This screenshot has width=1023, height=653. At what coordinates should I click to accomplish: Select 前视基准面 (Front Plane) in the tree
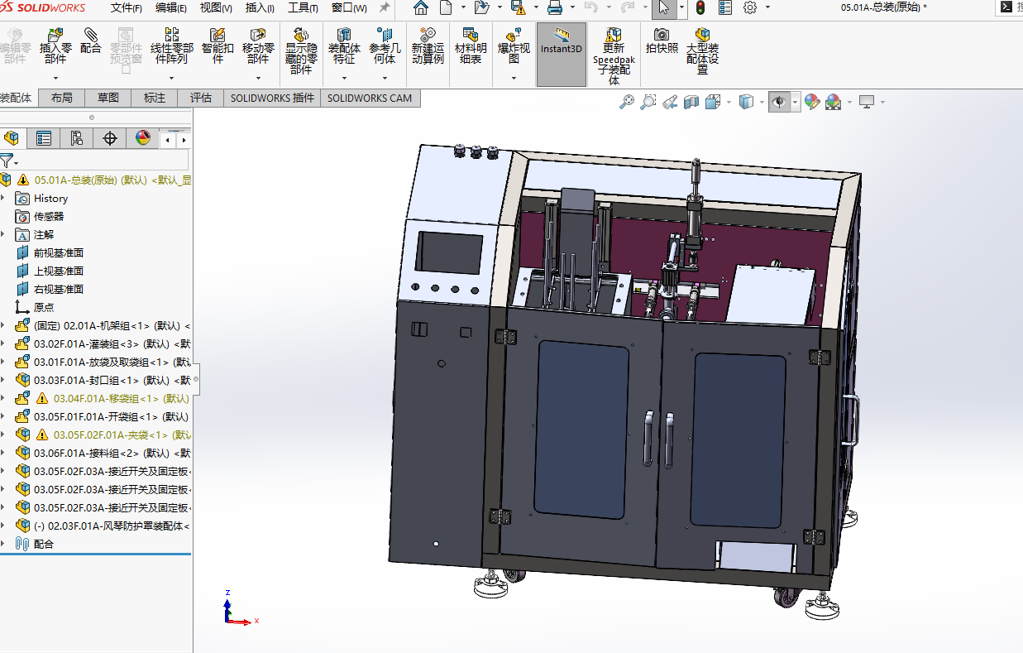[58, 253]
